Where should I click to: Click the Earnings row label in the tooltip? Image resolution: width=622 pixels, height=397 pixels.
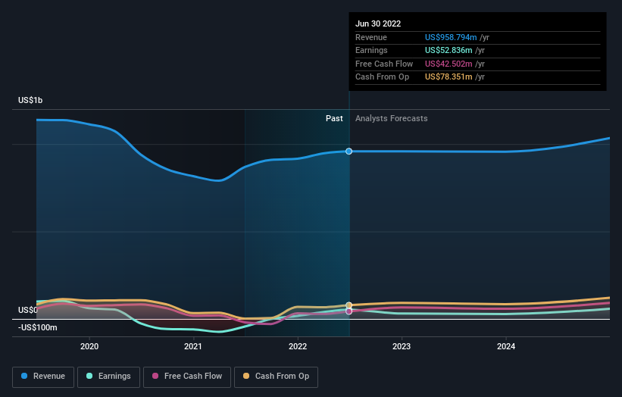click(371, 50)
